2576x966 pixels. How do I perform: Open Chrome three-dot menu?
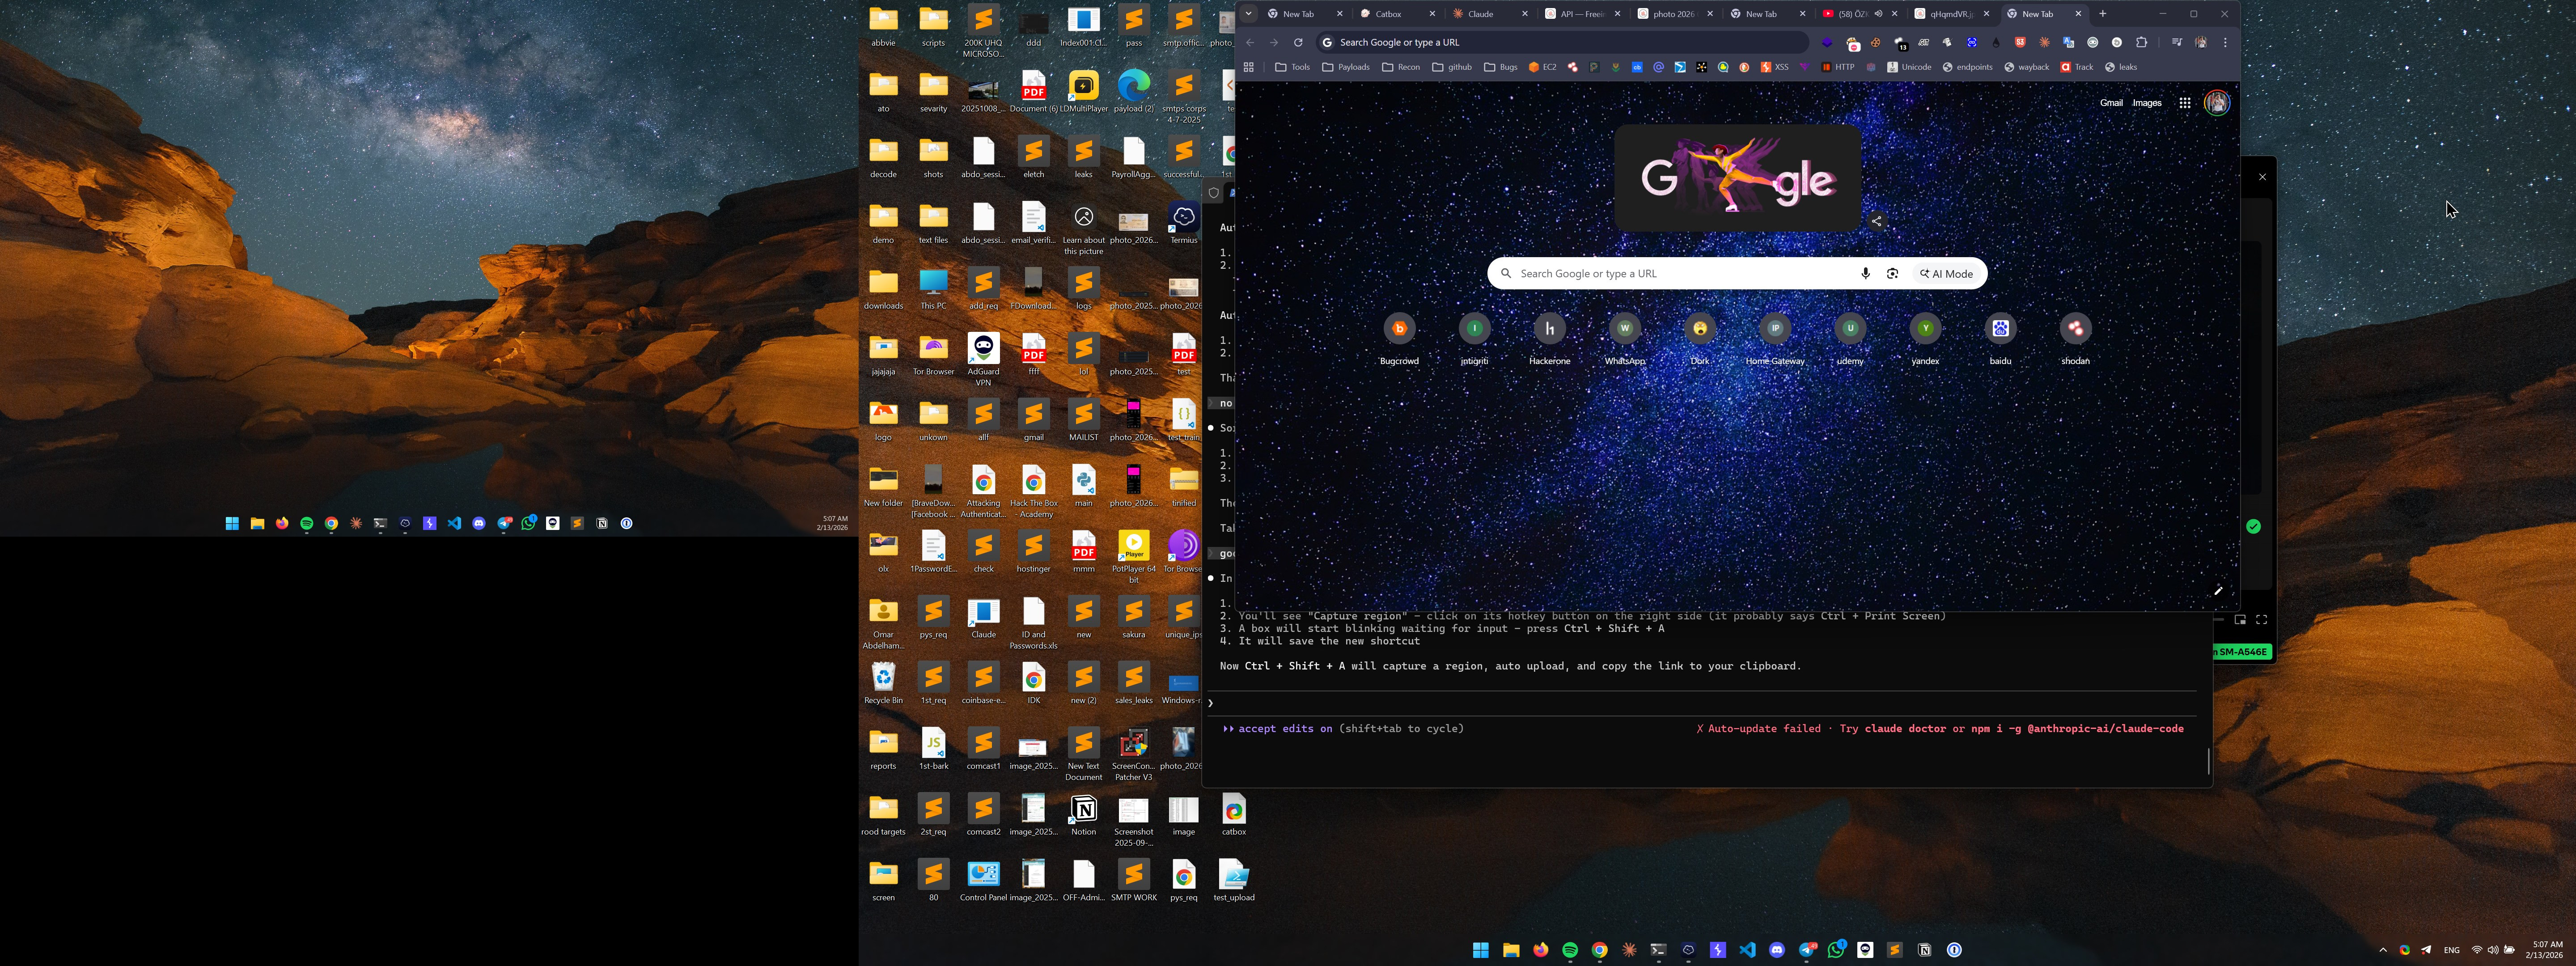tap(2225, 42)
